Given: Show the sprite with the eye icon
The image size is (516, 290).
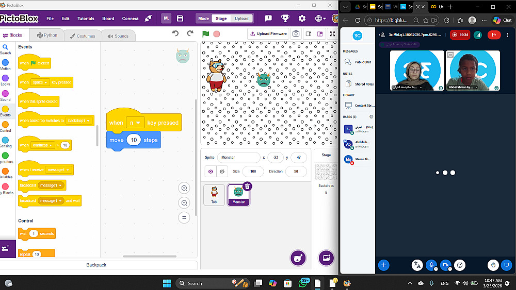Looking at the screenshot, I should pyautogui.click(x=211, y=172).
